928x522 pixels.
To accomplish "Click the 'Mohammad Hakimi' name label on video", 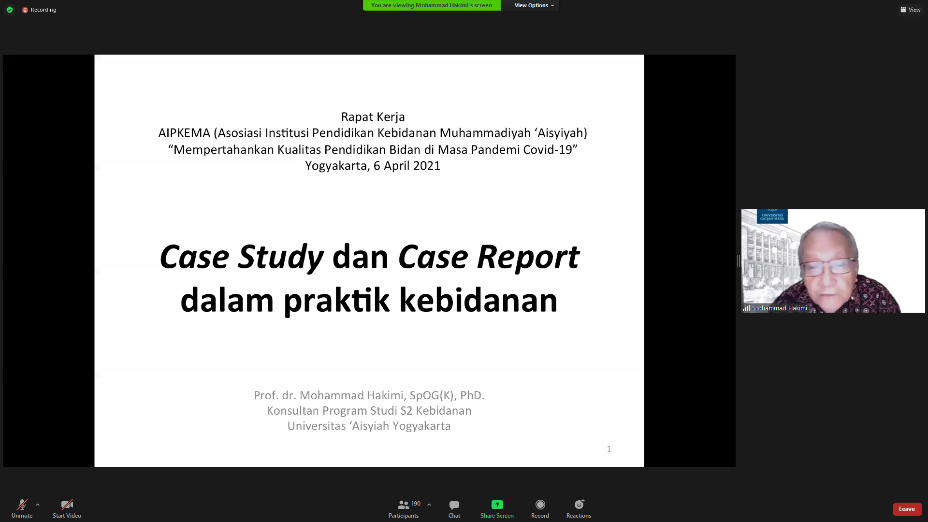I will click(779, 308).
